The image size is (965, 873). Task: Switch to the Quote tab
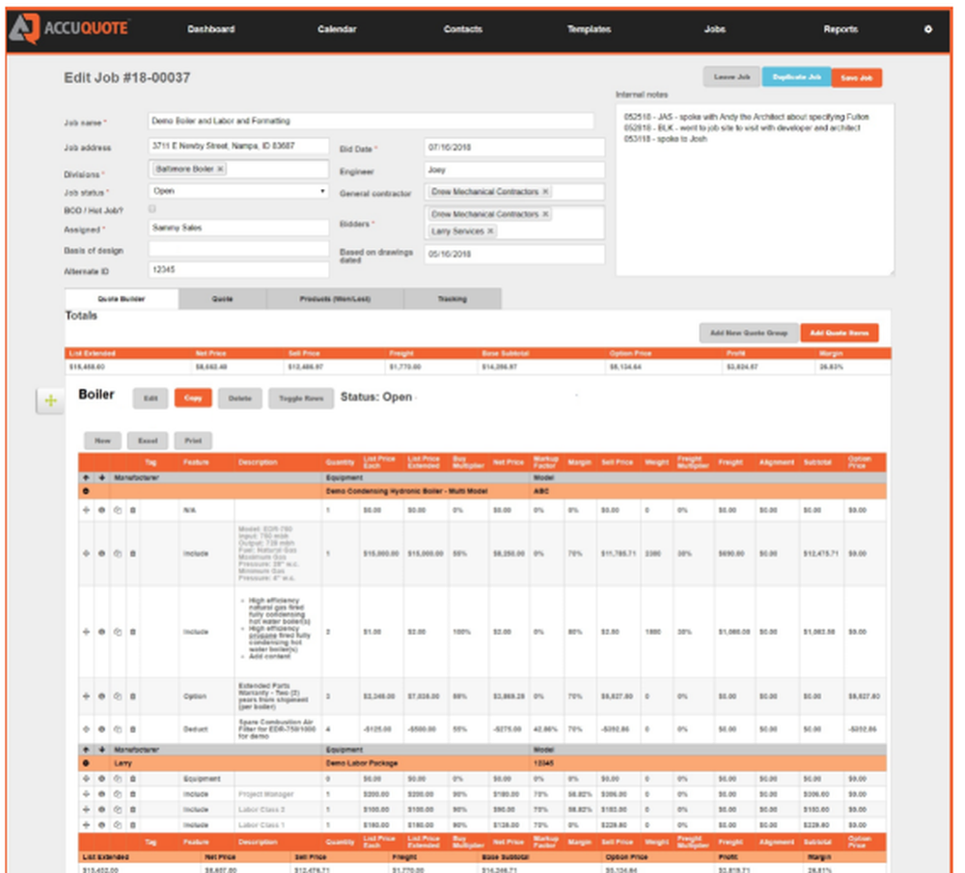click(x=222, y=299)
